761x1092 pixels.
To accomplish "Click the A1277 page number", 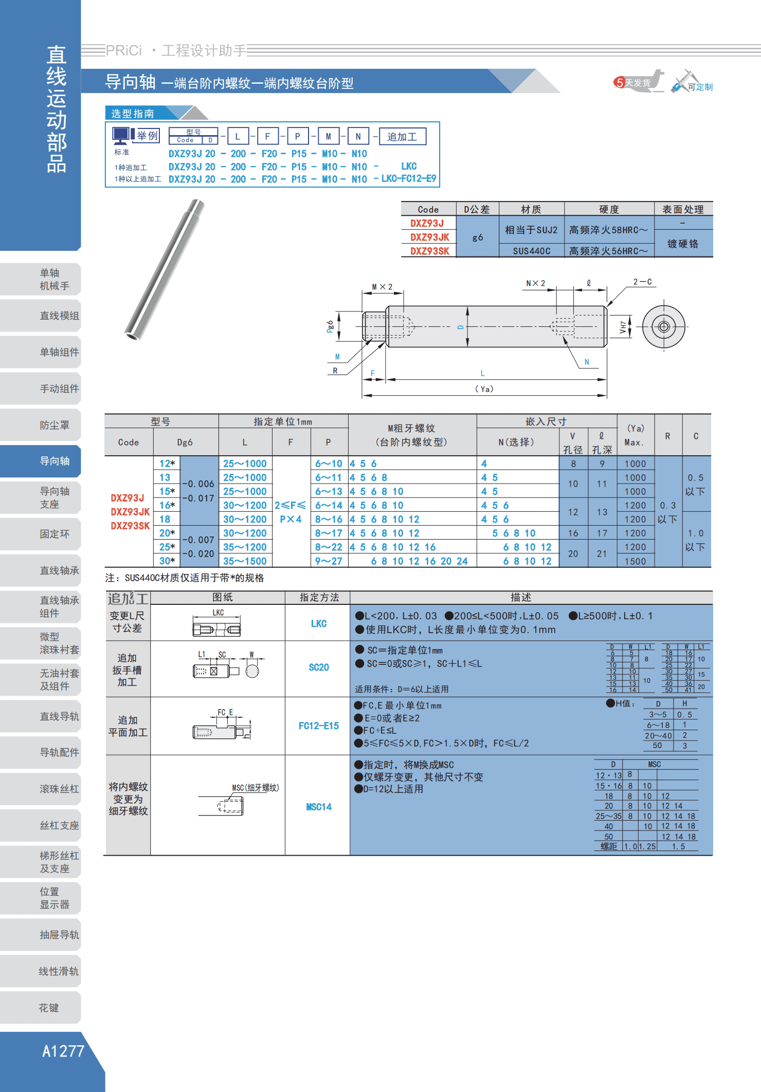I will [63, 1051].
